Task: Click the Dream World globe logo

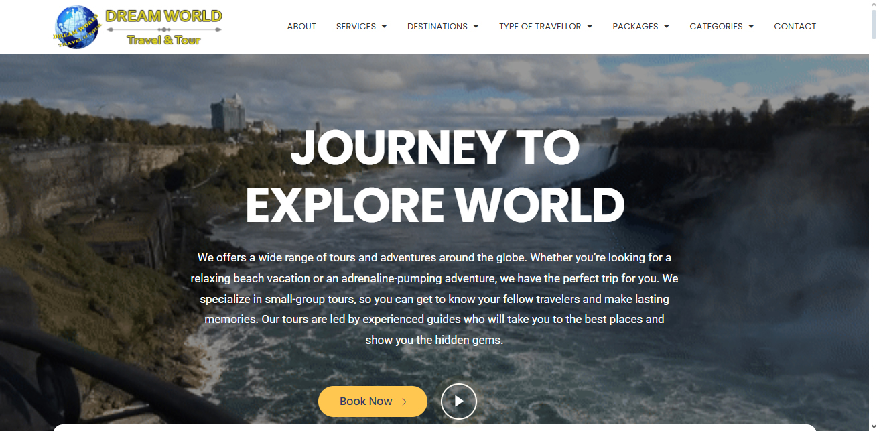Action: [77, 27]
